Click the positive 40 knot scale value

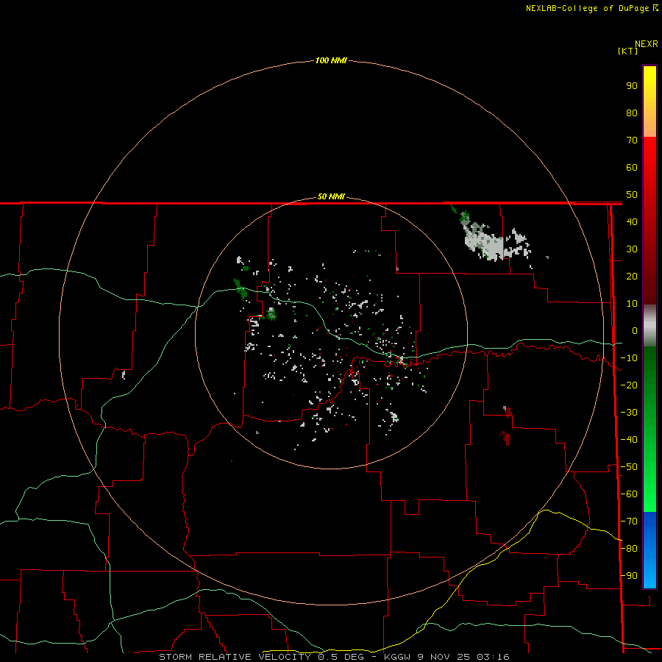(x=632, y=221)
